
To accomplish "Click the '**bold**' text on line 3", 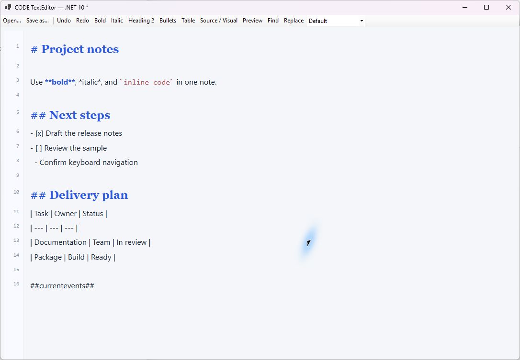I will click(x=60, y=82).
